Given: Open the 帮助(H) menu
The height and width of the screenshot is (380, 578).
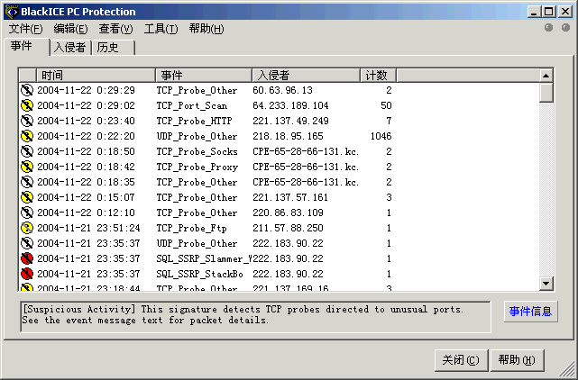Looking at the screenshot, I should [x=206, y=29].
